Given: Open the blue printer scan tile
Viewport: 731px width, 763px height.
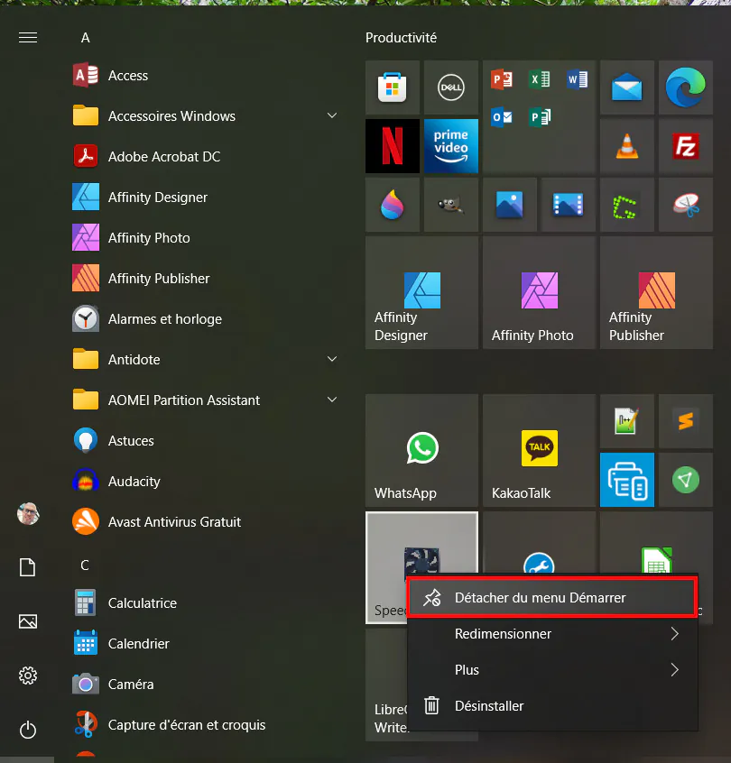Looking at the screenshot, I should 627,480.
